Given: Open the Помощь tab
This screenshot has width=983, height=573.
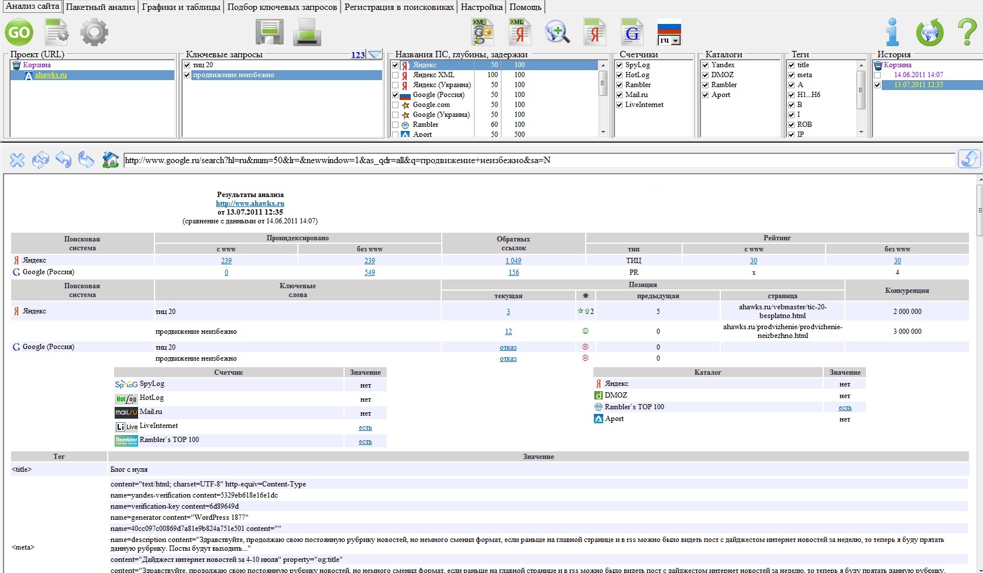Looking at the screenshot, I should (x=525, y=7).
